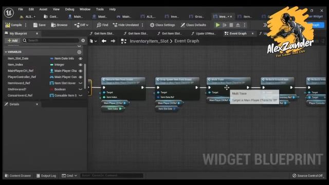This screenshot has width=329, height=185.
Task: Expand the toolbar overflow chevrons
Action: pyautogui.click(x=265, y=25)
